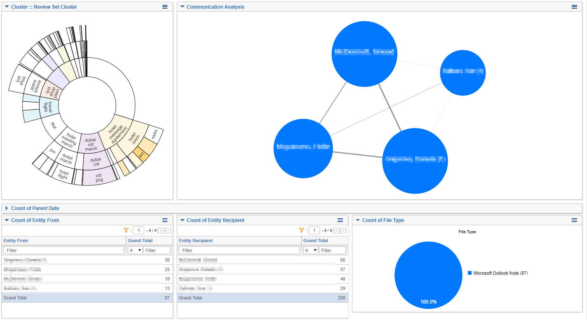This screenshot has width=587, height=320.
Task: Click the filter funnel icon in Entity From panel
Action: [x=126, y=231]
